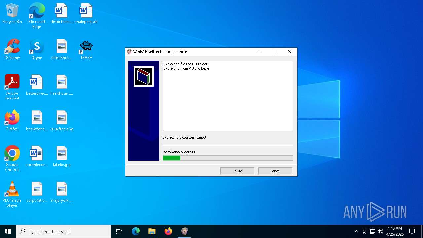Open the Recycle Bin desktop icon
The image size is (423, 238).
pyautogui.click(x=12, y=14)
